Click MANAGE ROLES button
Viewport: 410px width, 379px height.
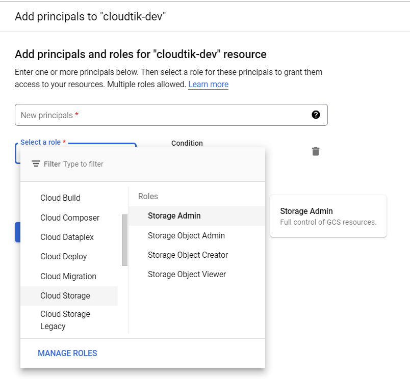[x=67, y=353]
